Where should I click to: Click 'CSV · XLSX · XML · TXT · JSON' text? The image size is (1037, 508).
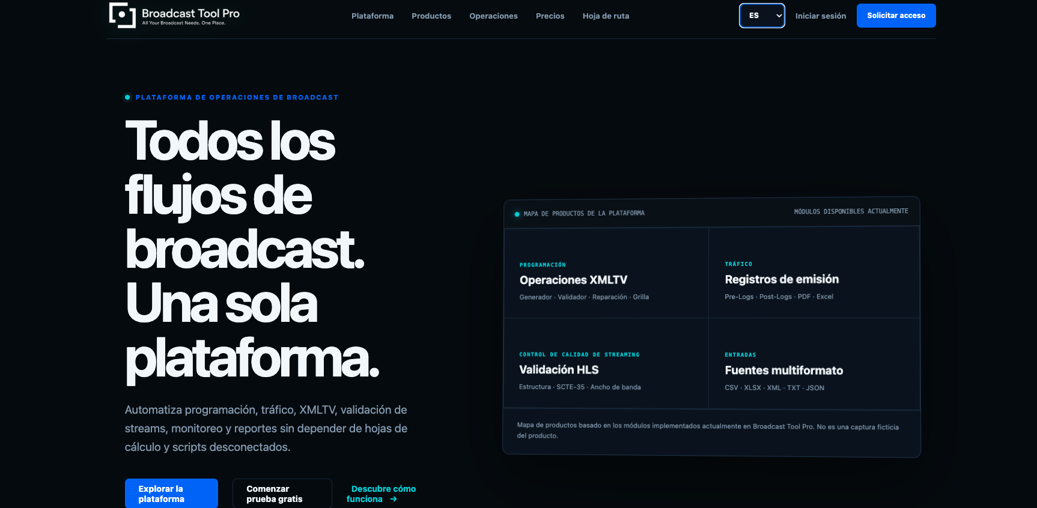point(774,388)
